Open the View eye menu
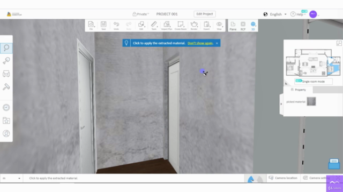 pyautogui.click(x=219, y=26)
